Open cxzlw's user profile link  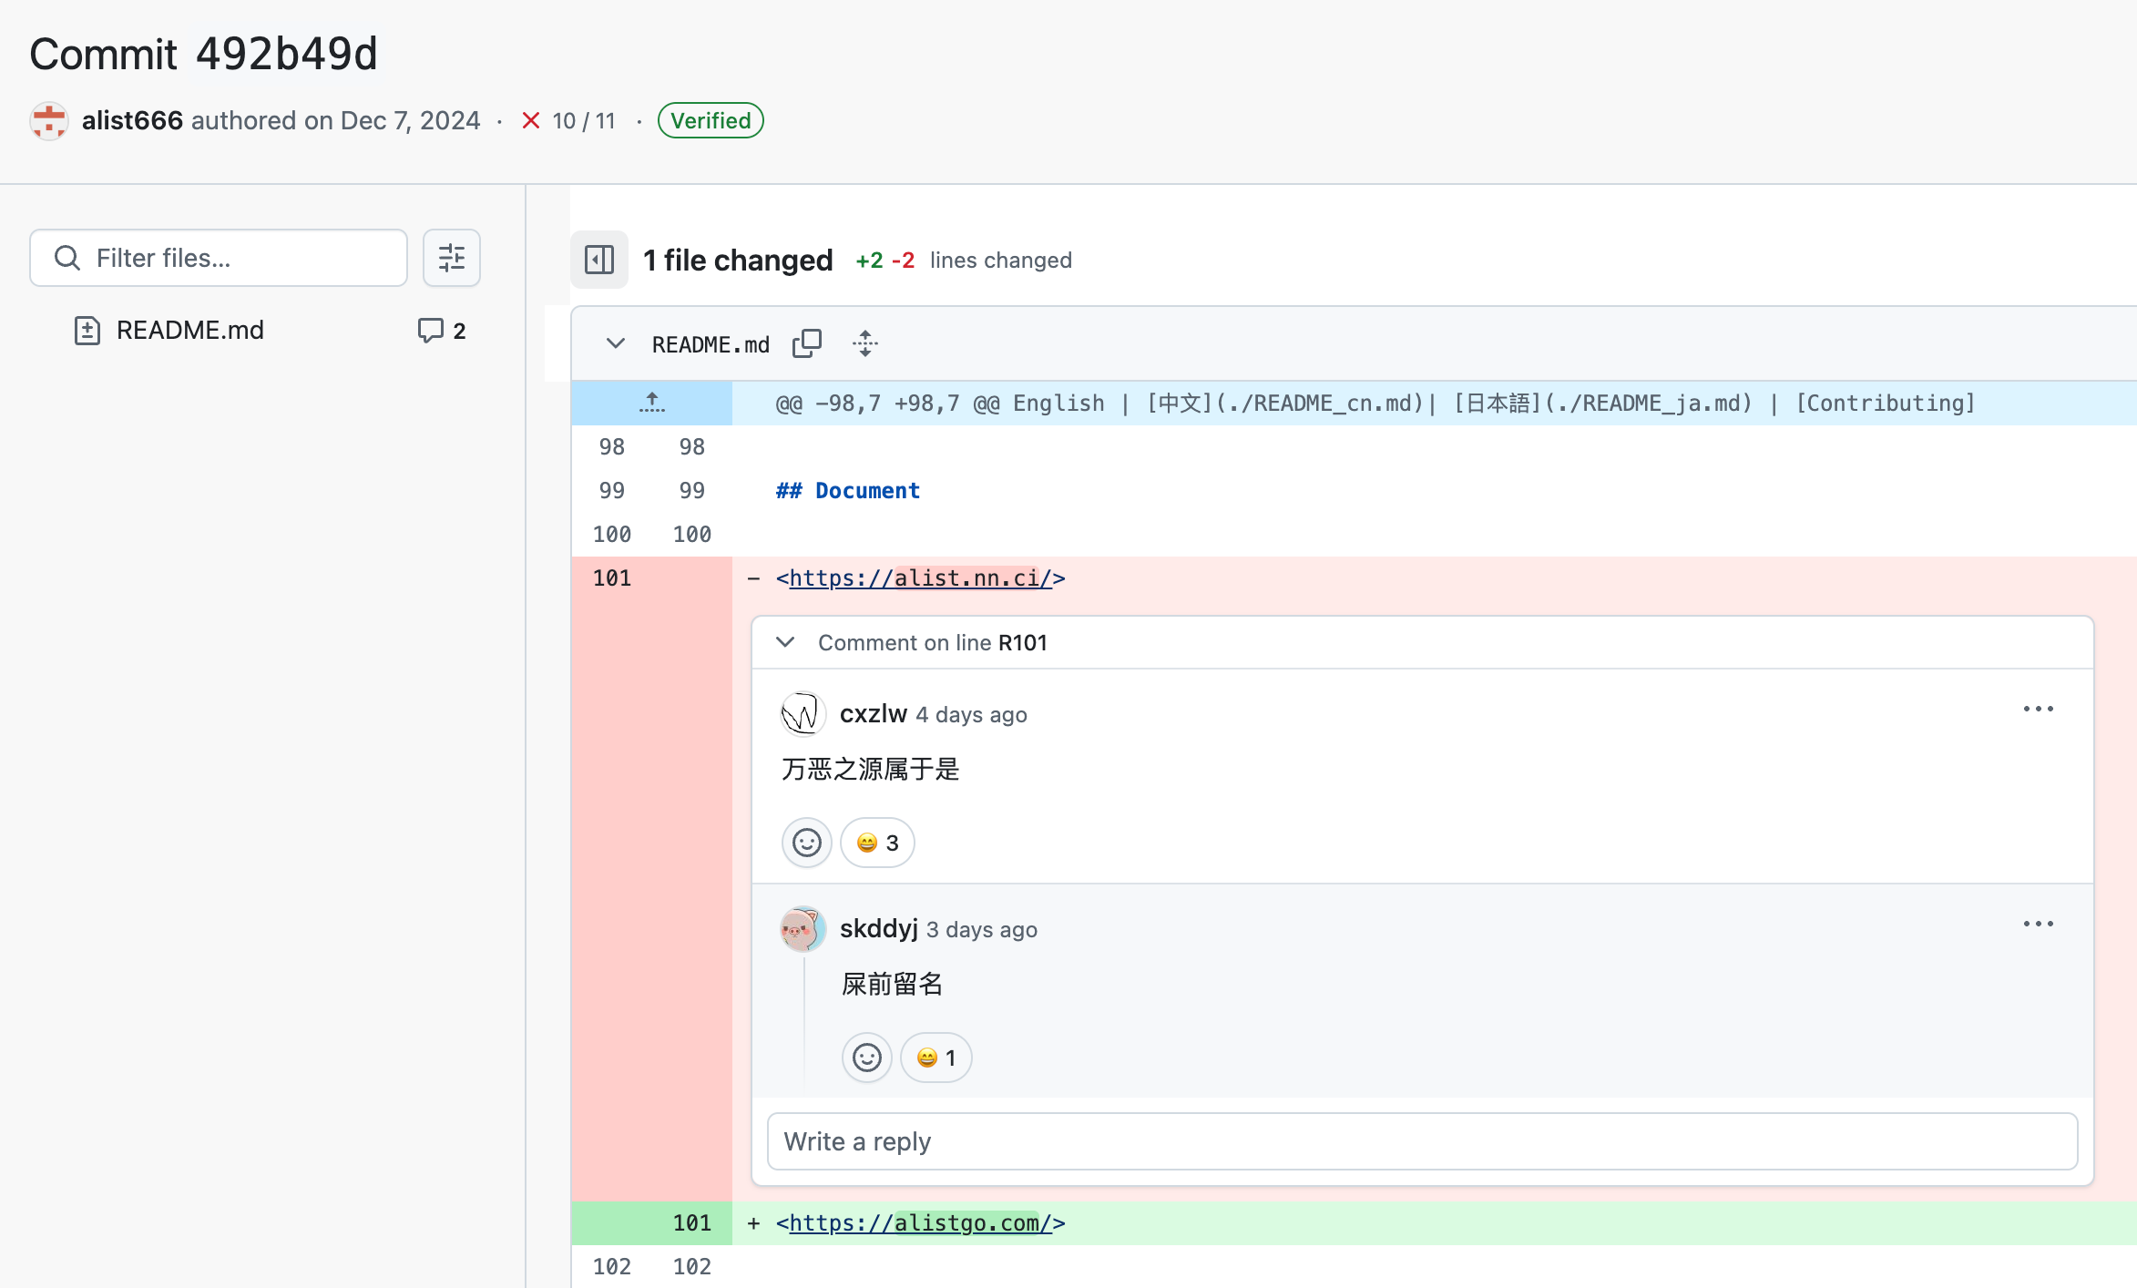(x=873, y=714)
